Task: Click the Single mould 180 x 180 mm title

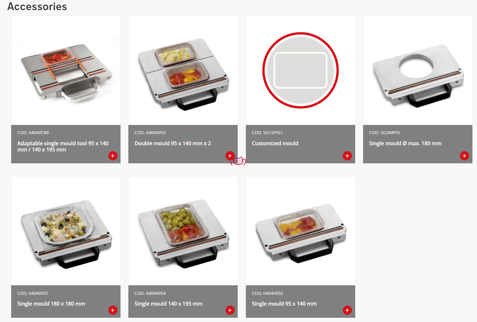Action: (51, 304)
